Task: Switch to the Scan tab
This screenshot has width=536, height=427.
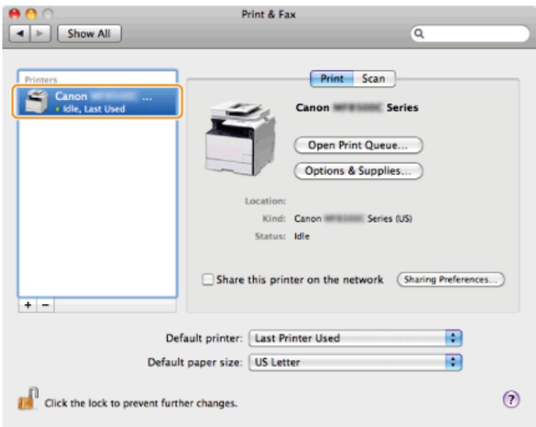Action: pos(374,79)
